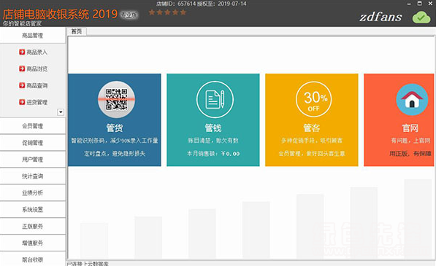This screenshot has width=436, height=266.
Task: Click the red arrow icon beside 商品浏览
Action: [22, 69]
